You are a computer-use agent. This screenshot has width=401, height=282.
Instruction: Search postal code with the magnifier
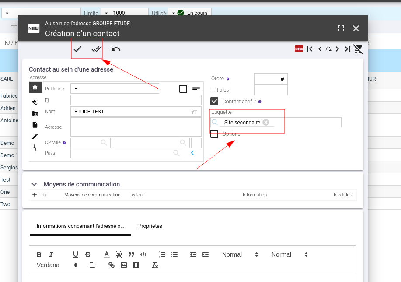[104, 142]
